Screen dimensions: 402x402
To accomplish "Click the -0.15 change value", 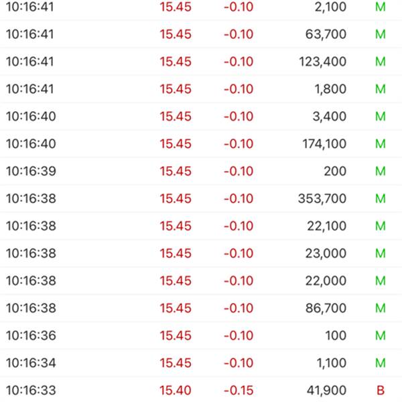I will pos(239,390).
